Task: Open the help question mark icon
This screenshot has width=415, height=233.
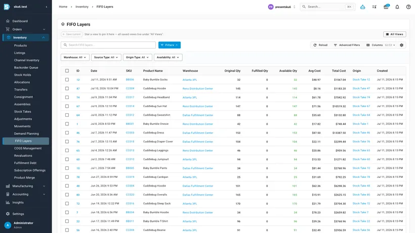Action: [408, 7]
